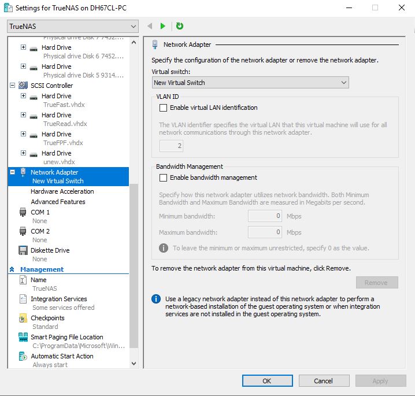Click the sidebar scroll down arrow
The image size is (415, 396).
pos(134,364)
